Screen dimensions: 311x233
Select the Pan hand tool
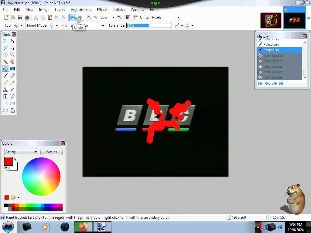(x=12, y=62)
